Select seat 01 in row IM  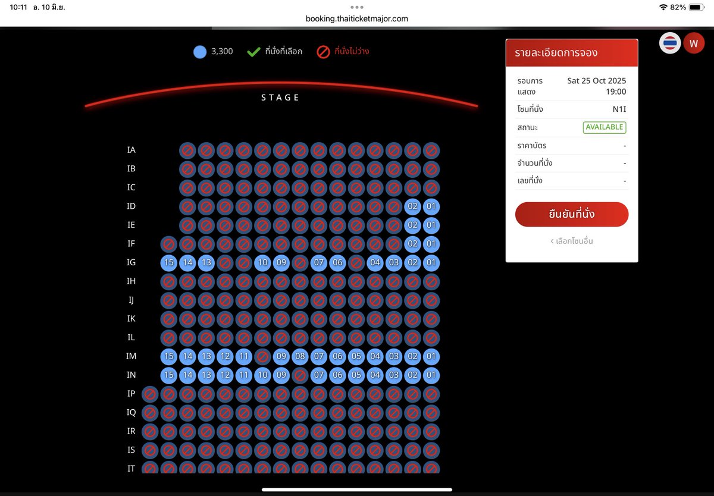point(431,356)
